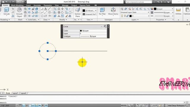Click the help question mark icon
This screenshot has height=107, width=190.
point(168,2)
